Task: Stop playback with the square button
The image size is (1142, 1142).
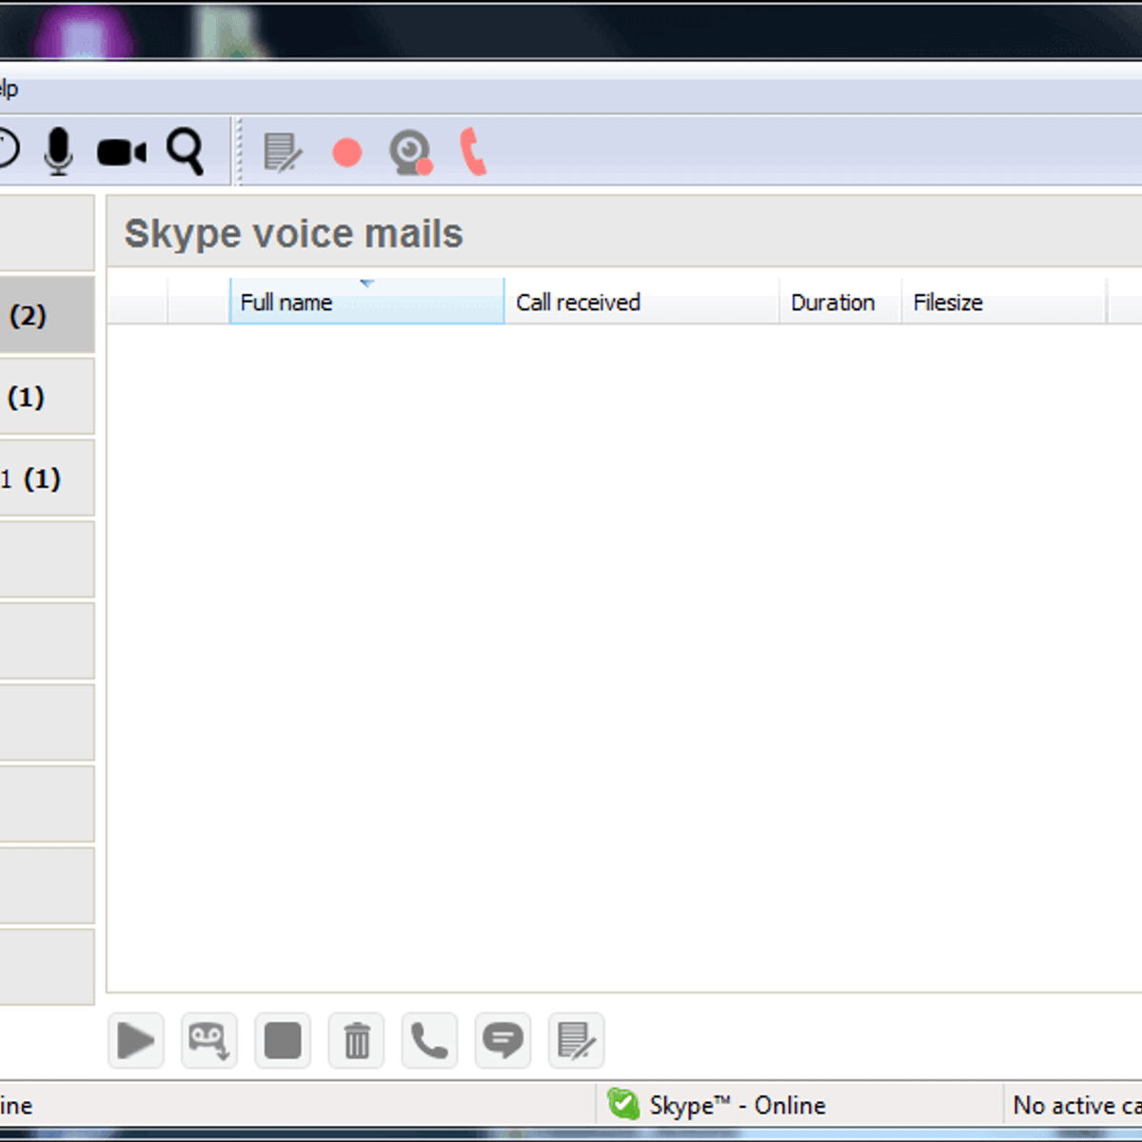Action: [283, 1040]
